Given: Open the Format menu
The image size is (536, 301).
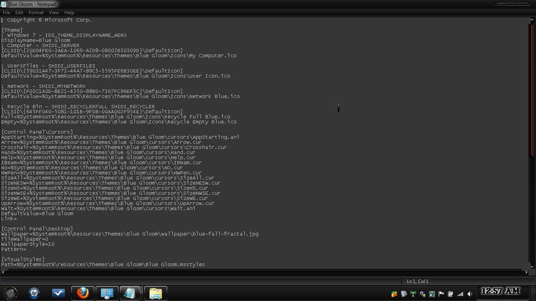Looking at the screenshot, I should [x=36, y=12].
